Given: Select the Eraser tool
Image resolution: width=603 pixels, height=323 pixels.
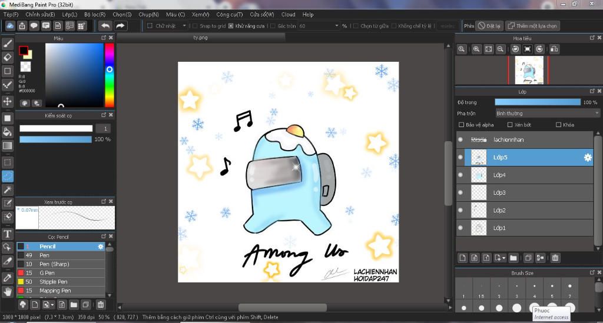Looking at the screenshot, I should click(7, 57).
